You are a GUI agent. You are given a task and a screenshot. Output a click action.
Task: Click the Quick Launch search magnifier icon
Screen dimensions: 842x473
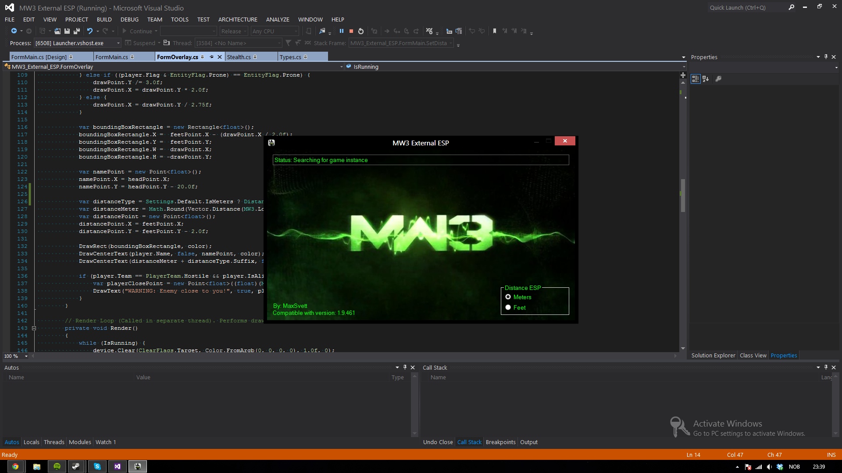click(791, 7)
